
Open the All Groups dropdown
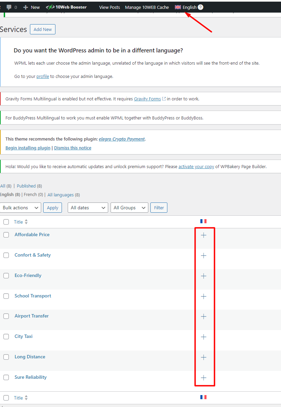tap(129, 208)
